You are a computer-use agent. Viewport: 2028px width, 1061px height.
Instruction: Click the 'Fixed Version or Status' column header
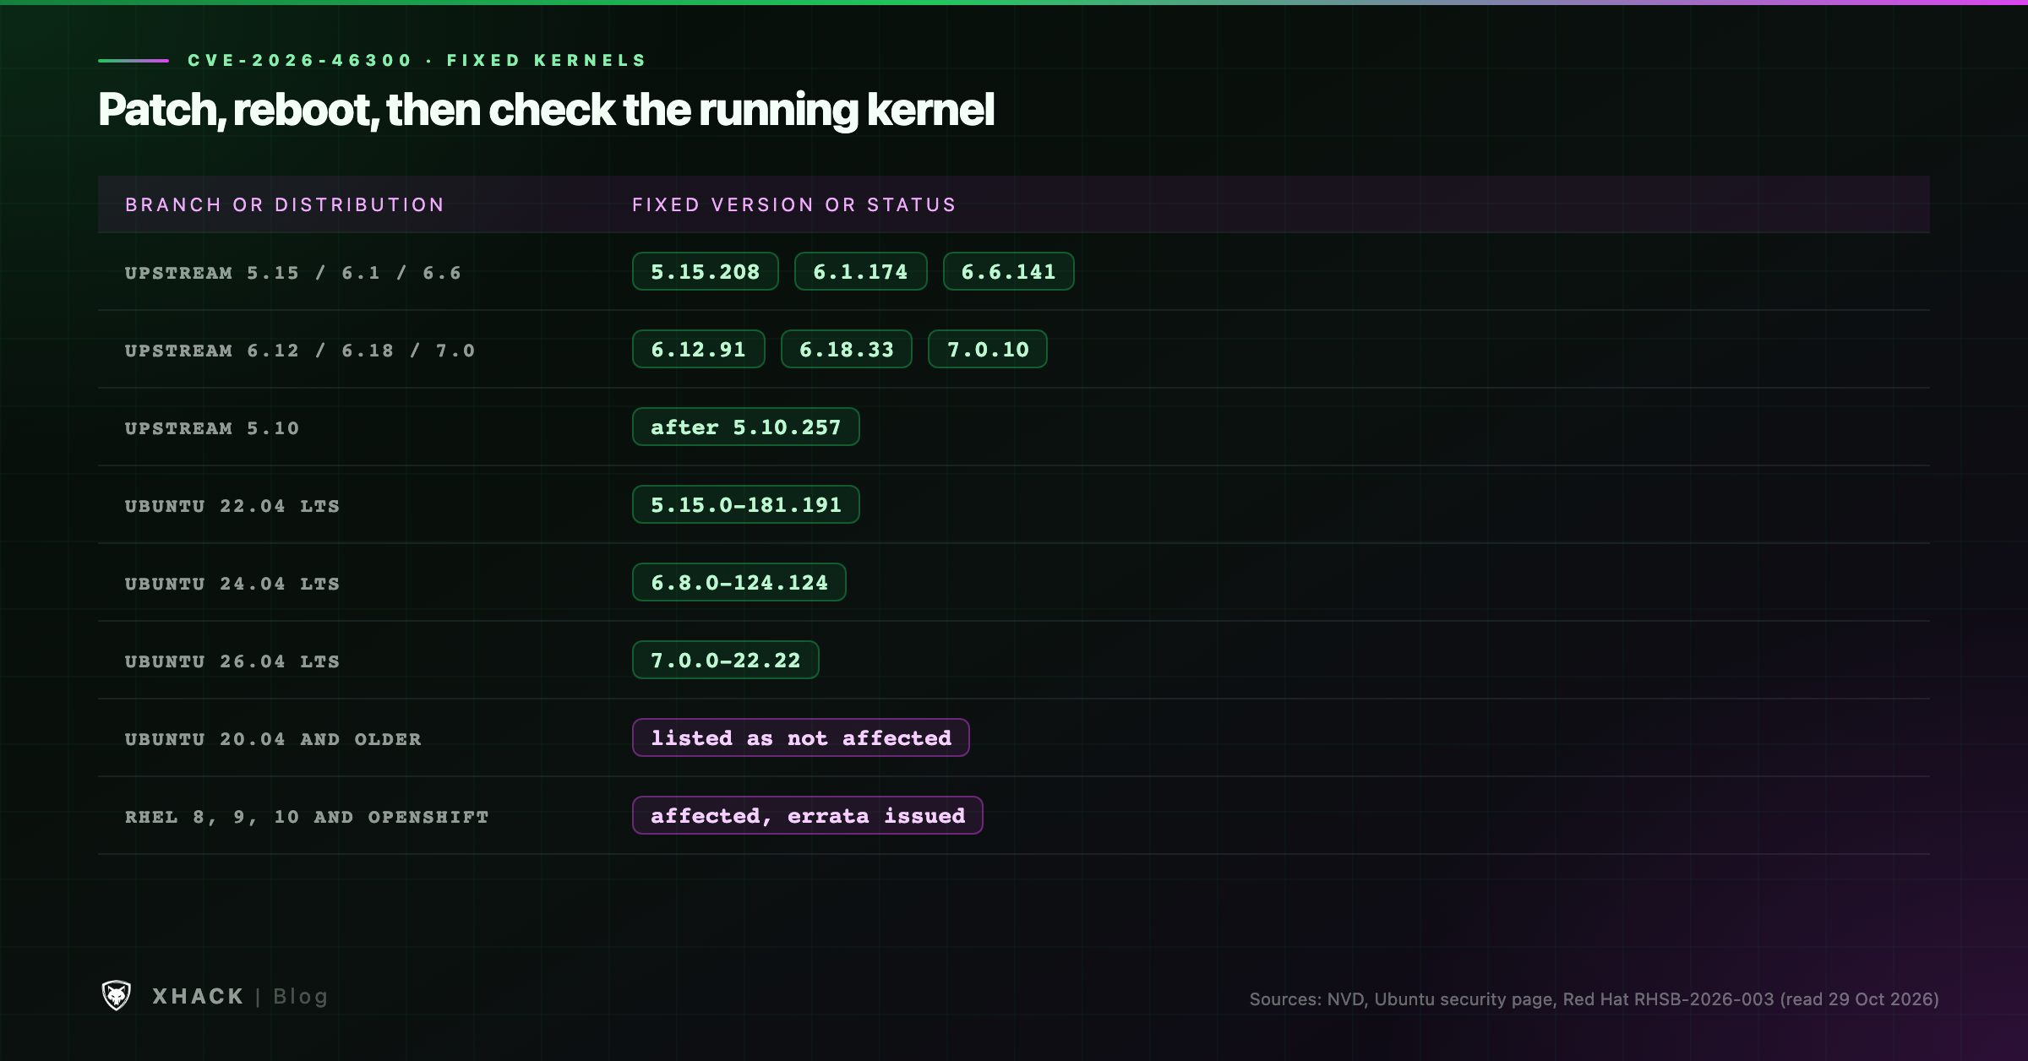[794, 204]
